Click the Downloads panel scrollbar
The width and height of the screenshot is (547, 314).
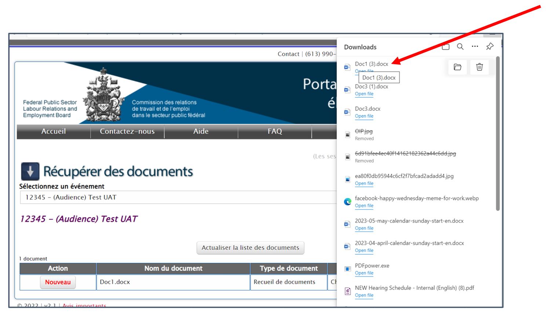point(497,134)
